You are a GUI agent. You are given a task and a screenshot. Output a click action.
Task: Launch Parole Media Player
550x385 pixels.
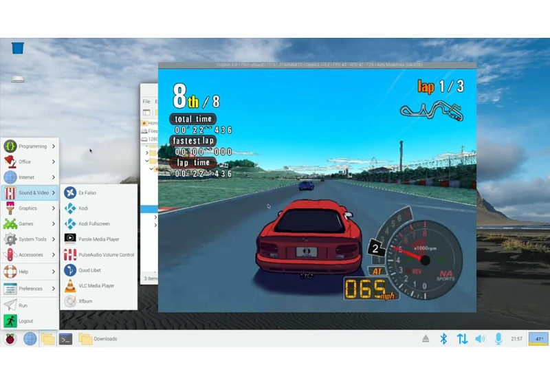(98, 239)
